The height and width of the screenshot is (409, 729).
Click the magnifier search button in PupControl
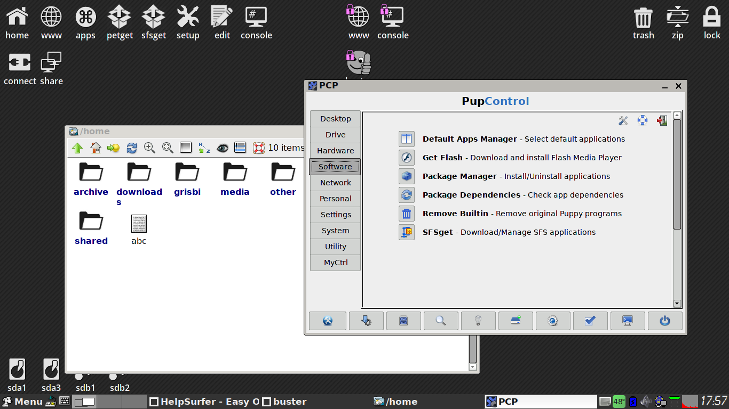click(441, 321)
